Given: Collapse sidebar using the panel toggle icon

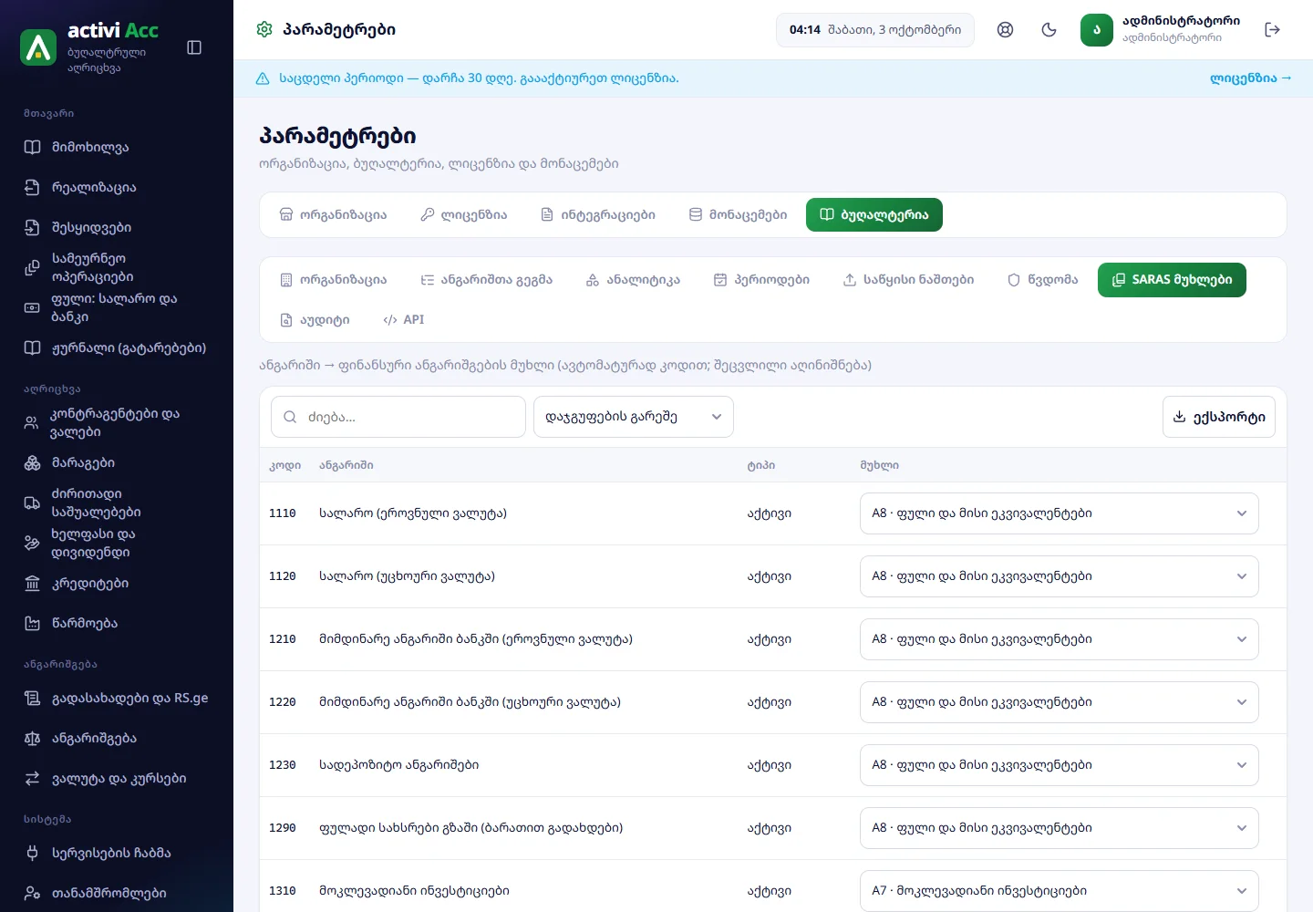Looking at the screenshot, I should [194, 47].
